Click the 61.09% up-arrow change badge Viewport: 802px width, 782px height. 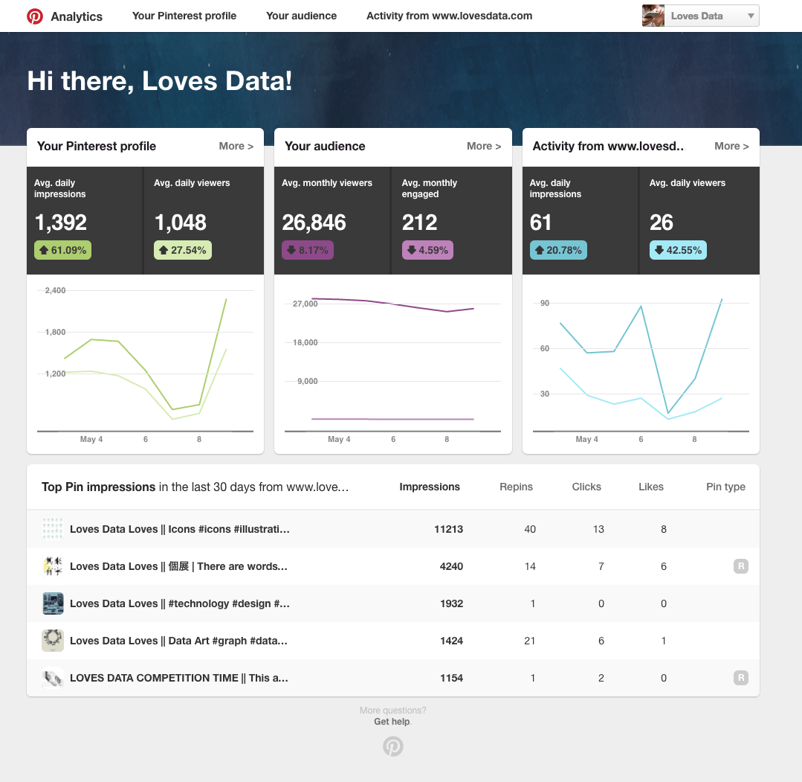[63, 250]
